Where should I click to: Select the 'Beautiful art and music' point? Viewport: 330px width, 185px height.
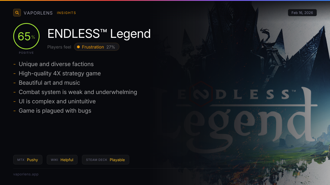pos(50,83)
